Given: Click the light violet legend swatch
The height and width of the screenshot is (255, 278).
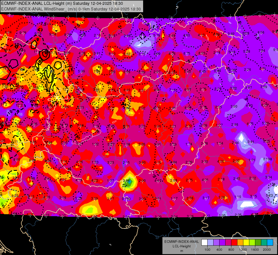Looking at the screenshot, I should coord(216,242).
